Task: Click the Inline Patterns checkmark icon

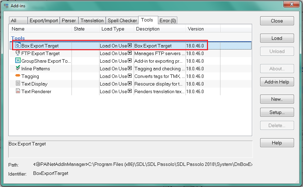Action: point(18,69)
